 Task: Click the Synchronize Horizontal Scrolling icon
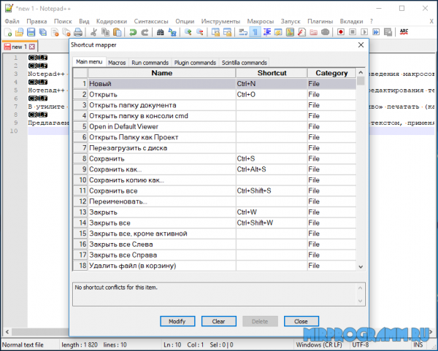pyautogui.click(x=227, y=32)
